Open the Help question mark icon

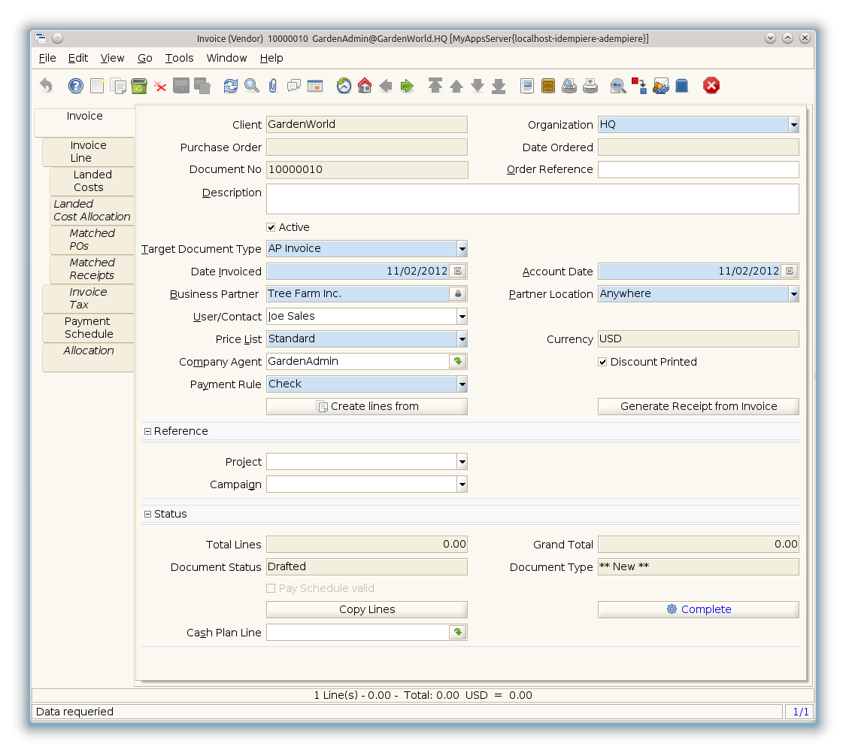(75, 86)
